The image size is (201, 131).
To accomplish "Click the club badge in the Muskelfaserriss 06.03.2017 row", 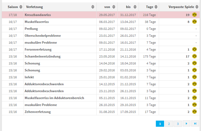I will 194,22.
